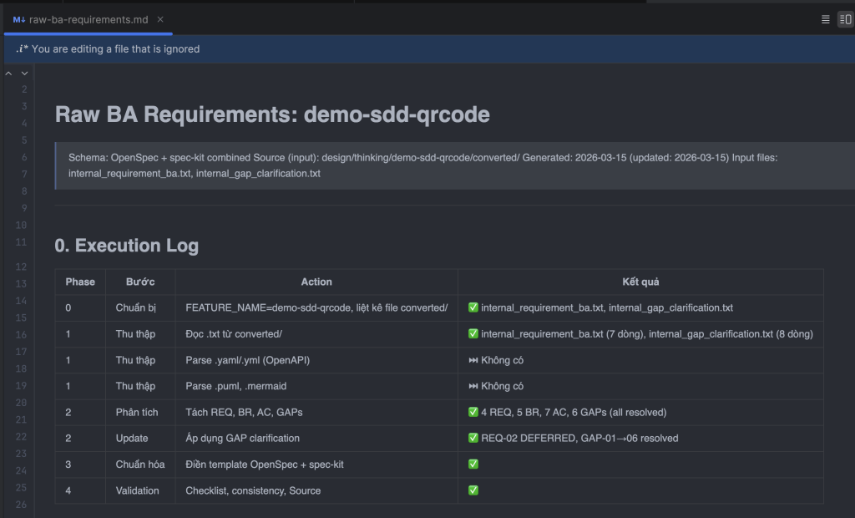Click the 'Action' table column header
Viewport: 855px width, 518px height.
(316, 282)
